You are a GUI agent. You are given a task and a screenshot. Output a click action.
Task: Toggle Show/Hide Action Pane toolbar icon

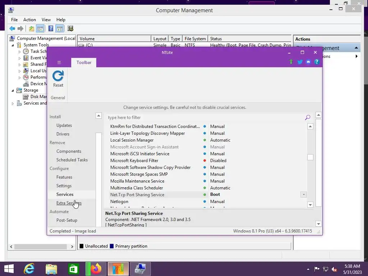pyautogui.click(x=60, y=29)
